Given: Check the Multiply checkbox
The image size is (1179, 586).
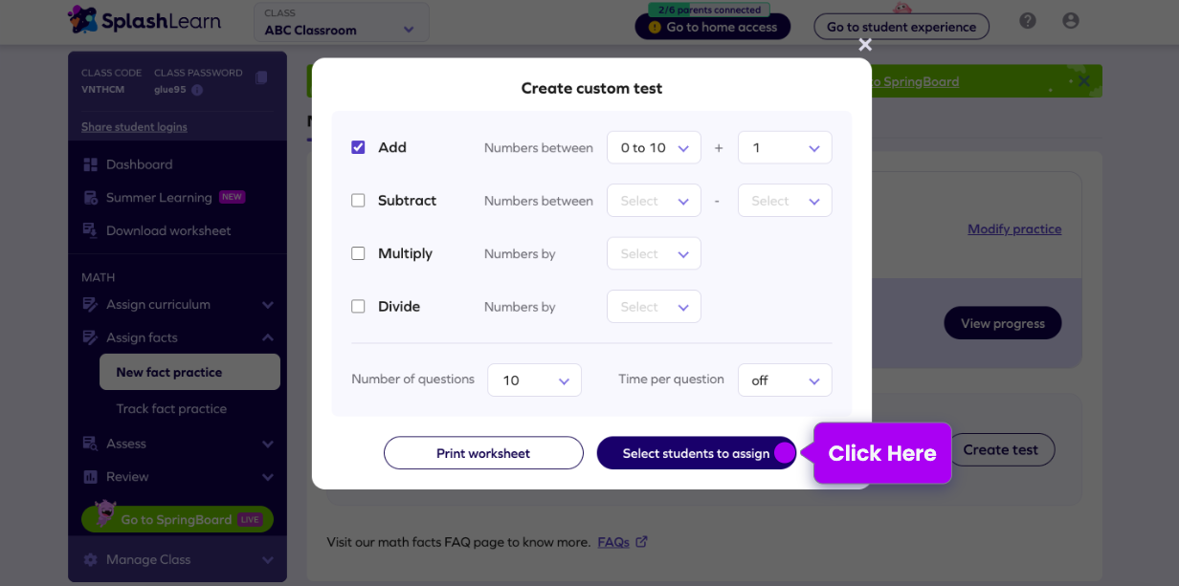Looking at the screenshot, I should click(358, 253).
